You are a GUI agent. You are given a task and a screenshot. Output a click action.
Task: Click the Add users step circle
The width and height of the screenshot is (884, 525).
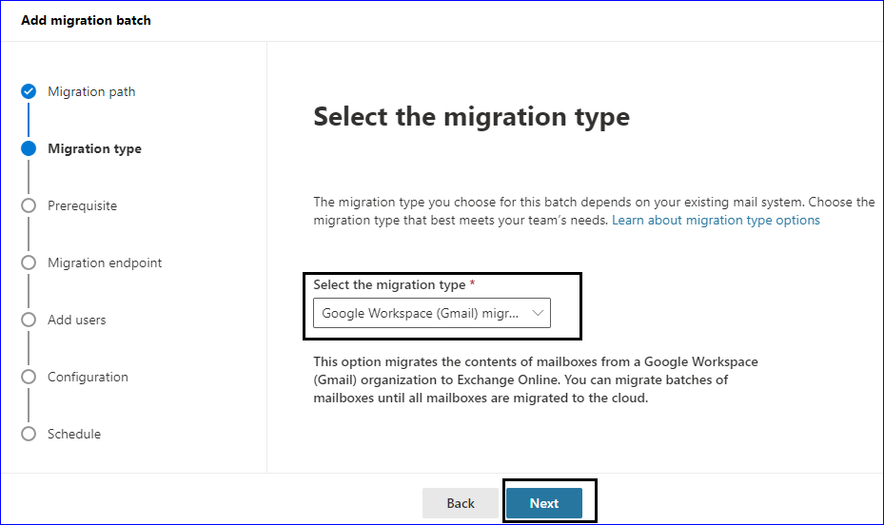point(29,320)
